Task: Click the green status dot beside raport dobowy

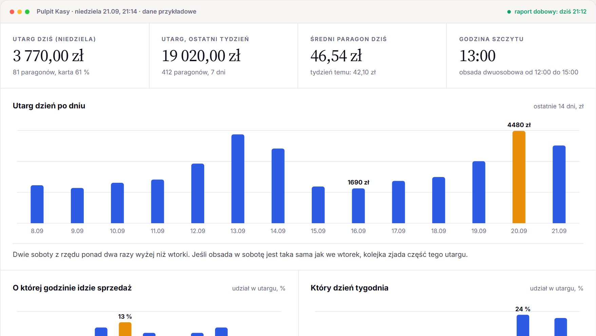Action: [509, 12]
